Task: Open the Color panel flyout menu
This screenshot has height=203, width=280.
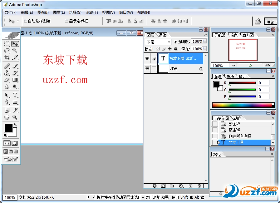Action: click(x=273, y=76)
